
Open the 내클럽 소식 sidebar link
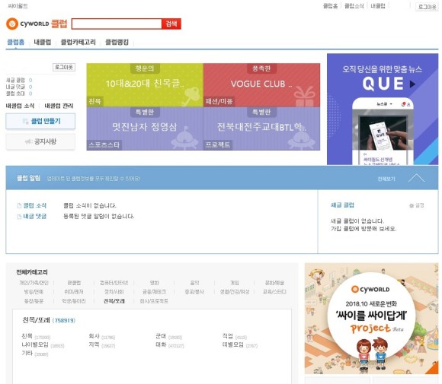[x=20, y=106]
